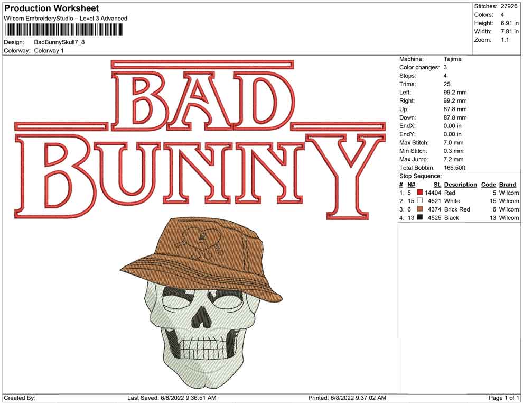Click the black color swatch in stop 4

click(x=420, y=217)
